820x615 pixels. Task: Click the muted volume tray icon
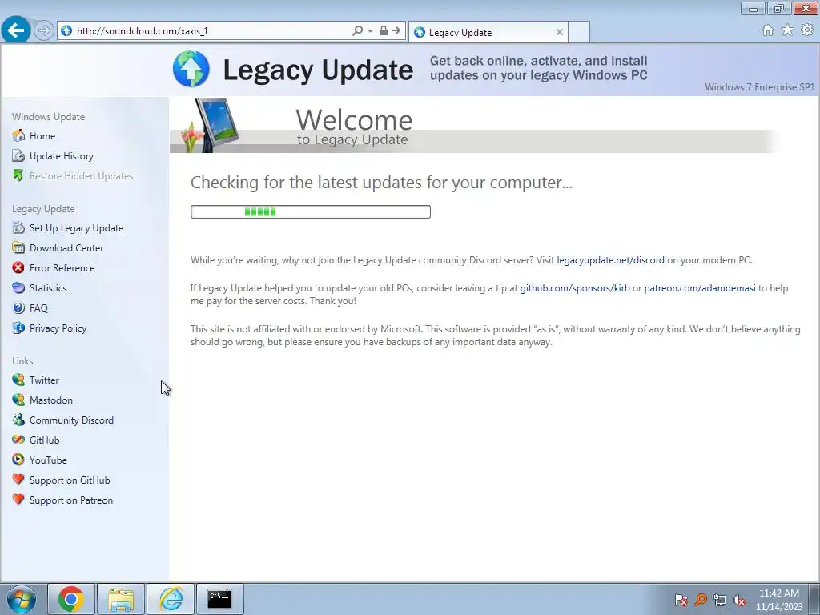(739, 600)
